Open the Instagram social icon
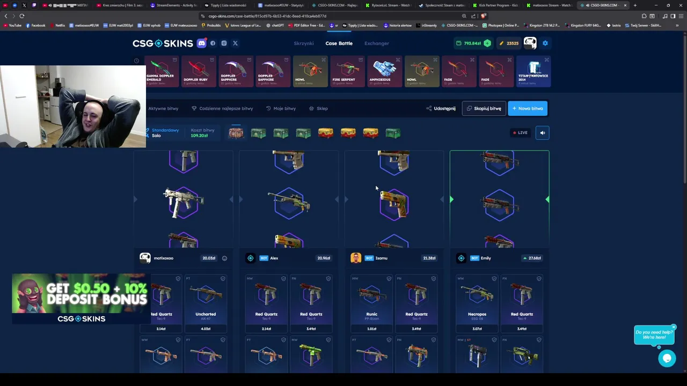This screenshot has width=687, height=386. pyautogui.click(x=224, y=43)
